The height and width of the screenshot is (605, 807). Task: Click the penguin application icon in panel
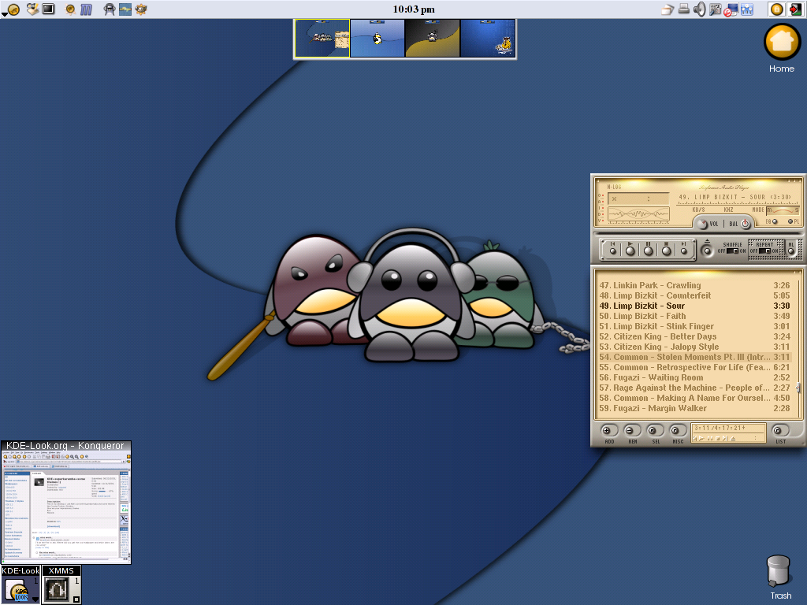[x=109, y=9]
